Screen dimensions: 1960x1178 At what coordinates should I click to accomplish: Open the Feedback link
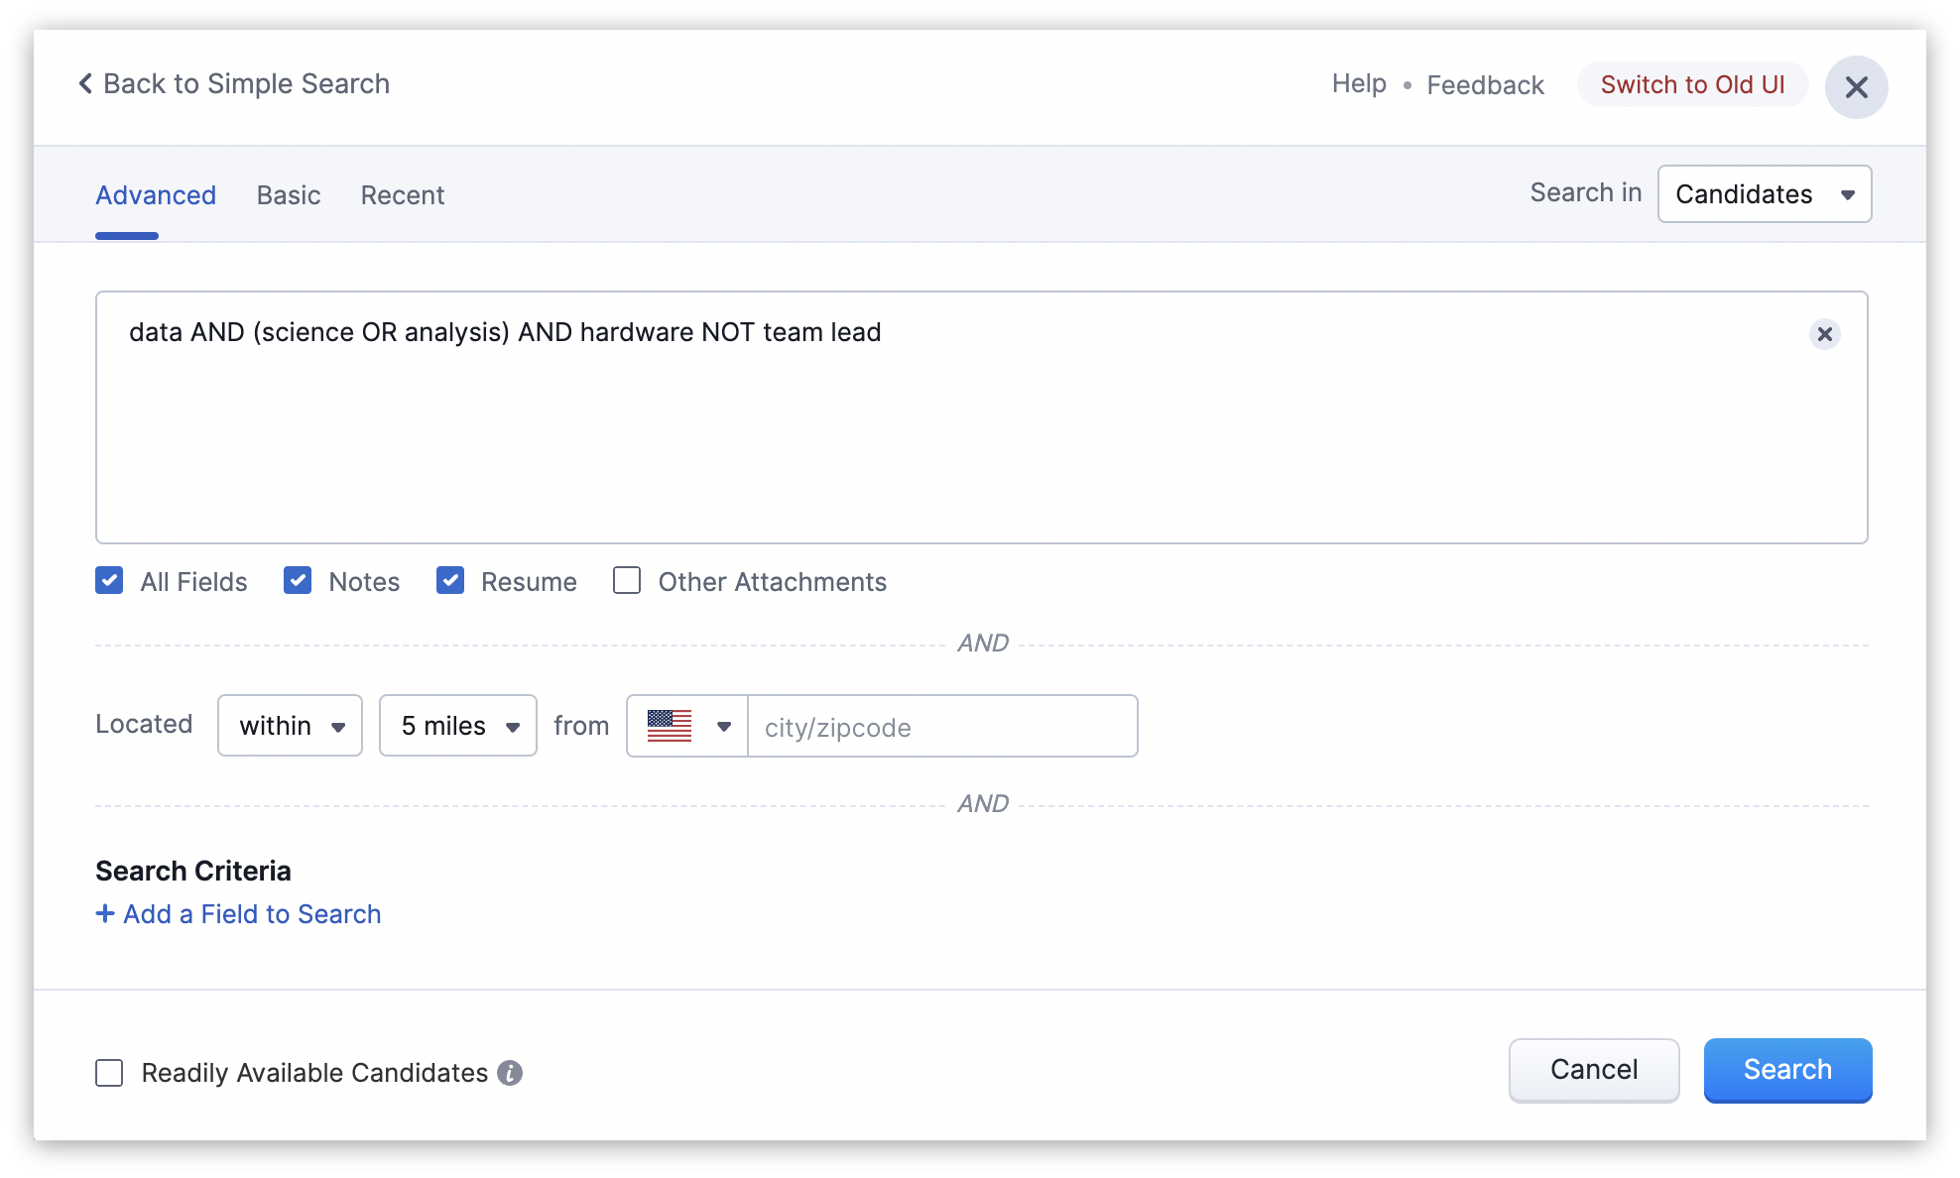coord(1485,85)
